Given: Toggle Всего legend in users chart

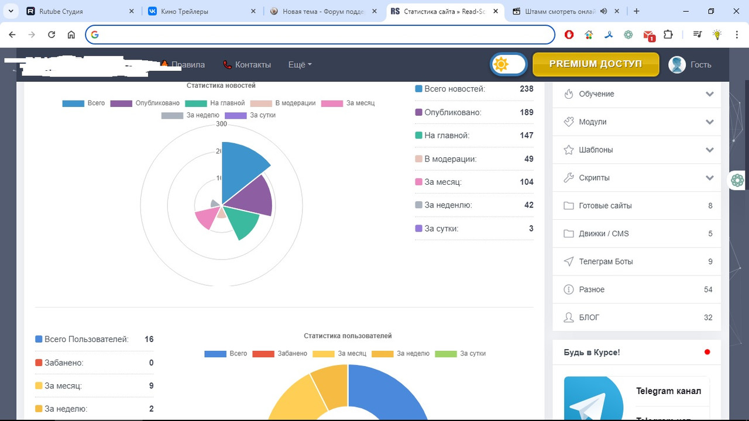Looking at the screenshot, I should [226, 354].
